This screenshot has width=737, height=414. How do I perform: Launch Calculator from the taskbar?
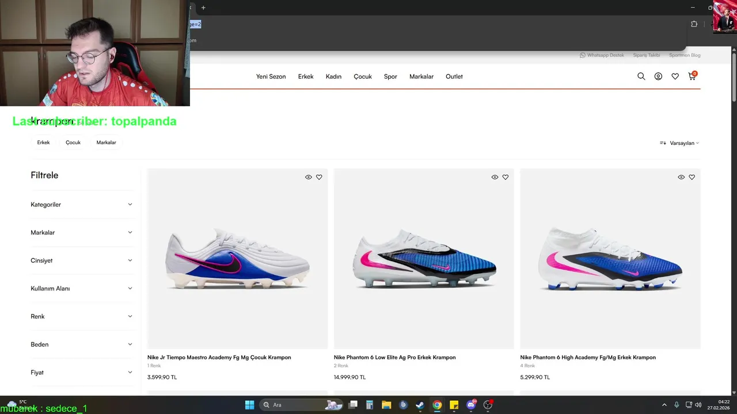[x=370, y=405]
